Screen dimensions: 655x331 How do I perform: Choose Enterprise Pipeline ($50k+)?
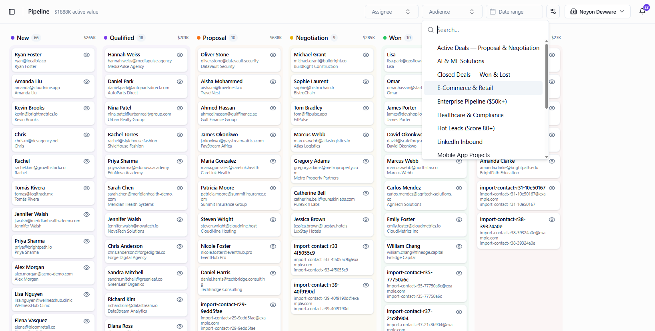point(483,102)
